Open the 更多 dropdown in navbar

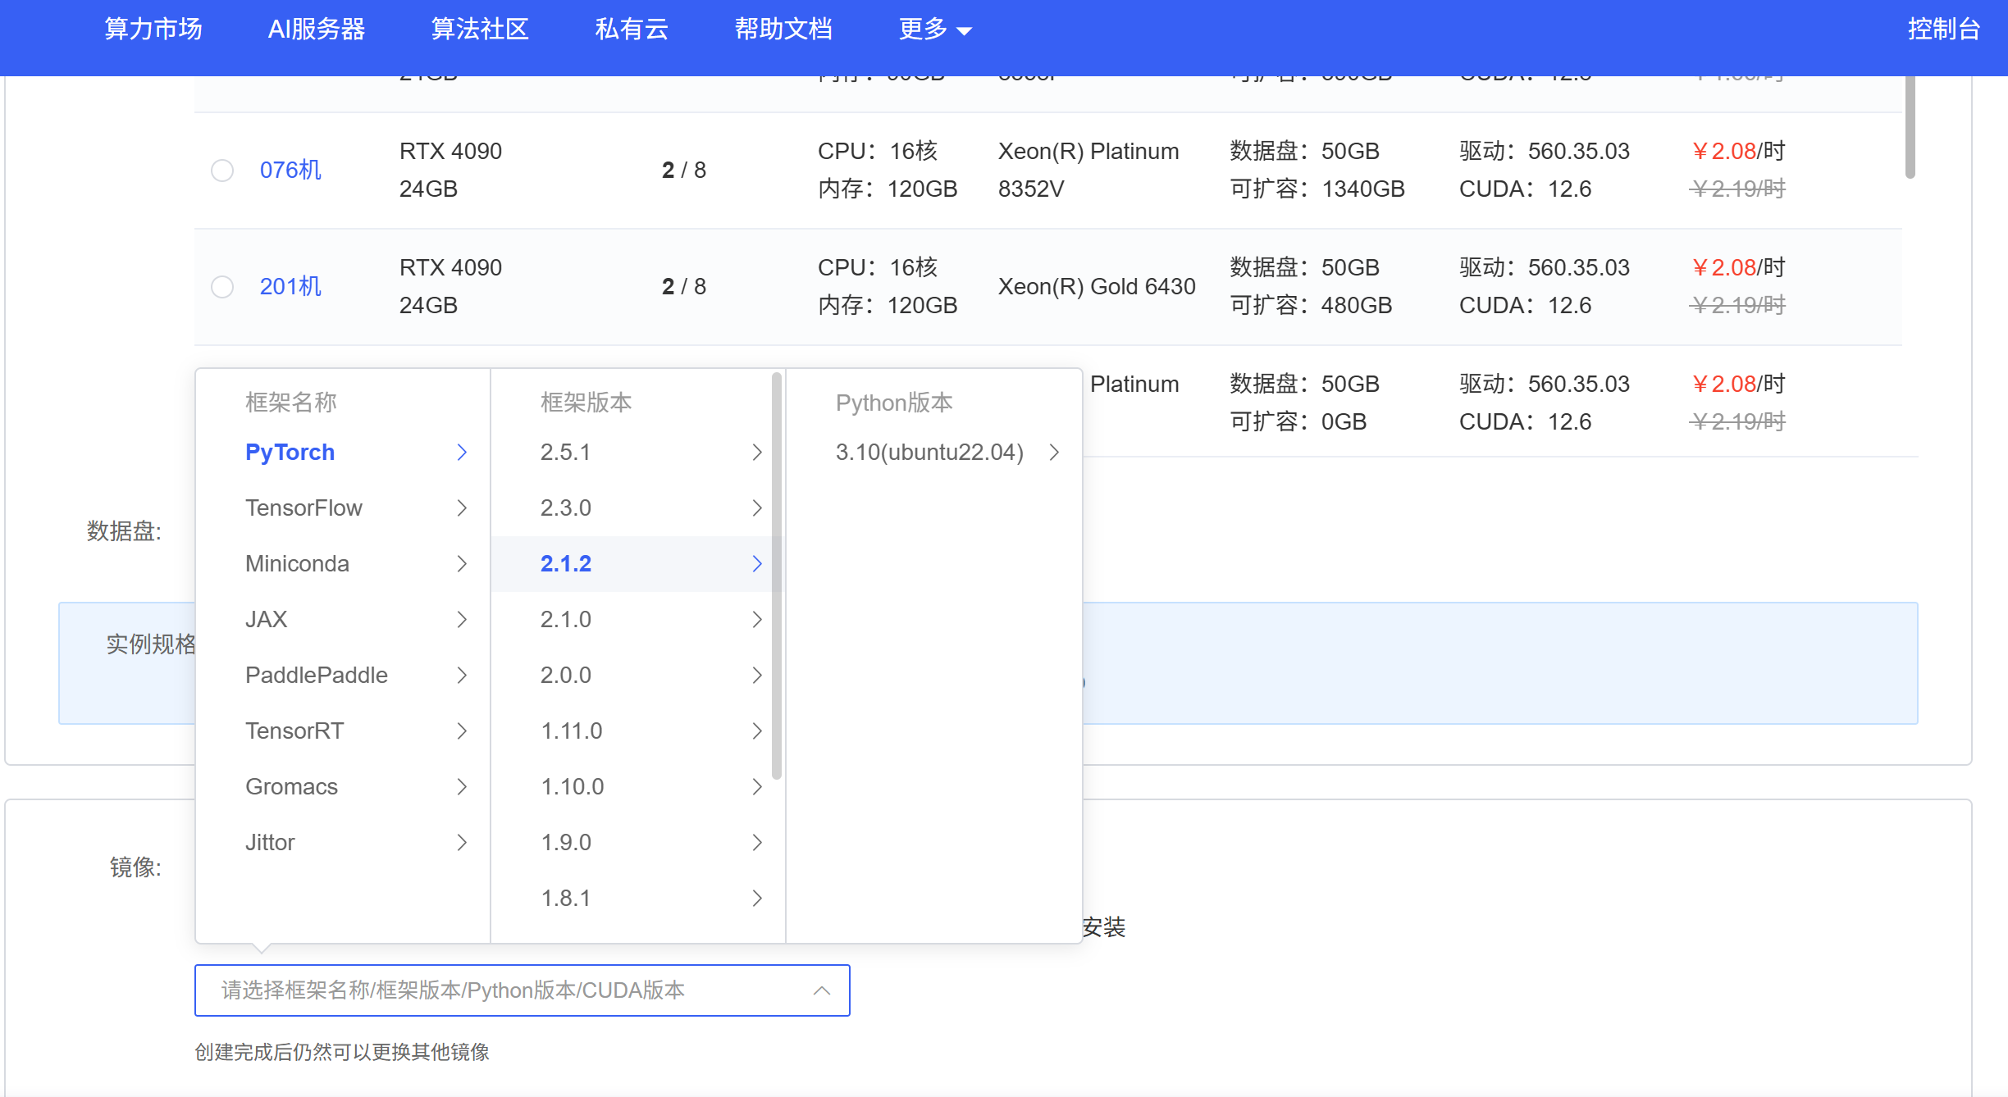click(x=935, y=30)
